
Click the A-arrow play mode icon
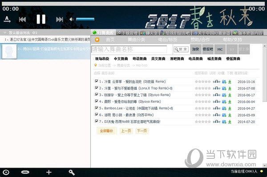click(x=7, y=19)
